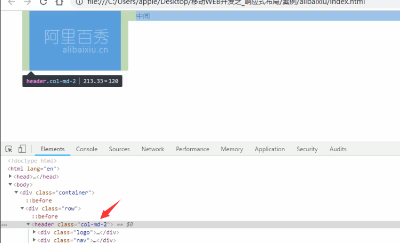
Task: Open the DevTools ellipsis menu beside header row
Action: tap(4, 225)
